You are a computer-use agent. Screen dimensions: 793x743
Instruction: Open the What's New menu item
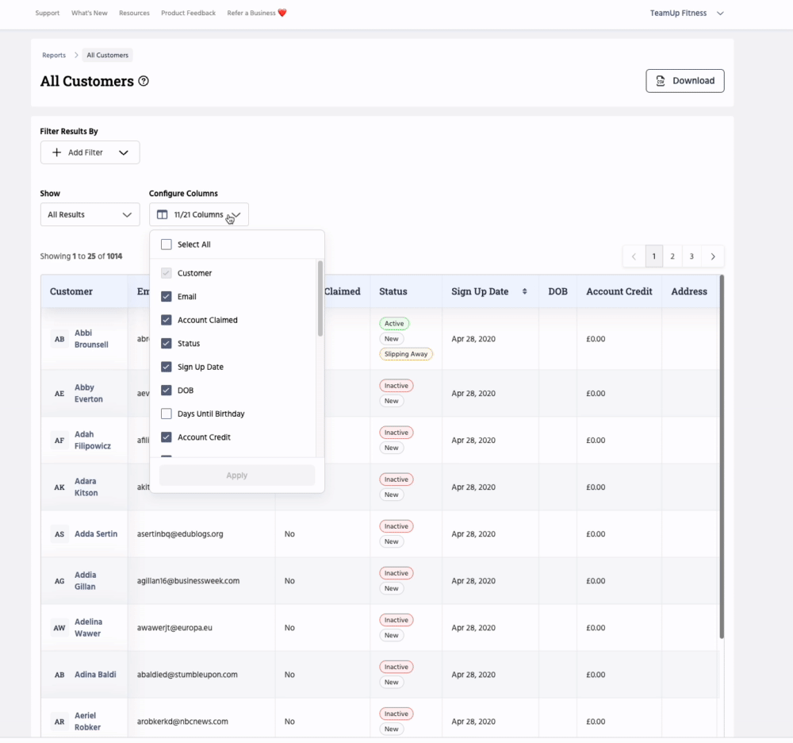pos(89,13)
